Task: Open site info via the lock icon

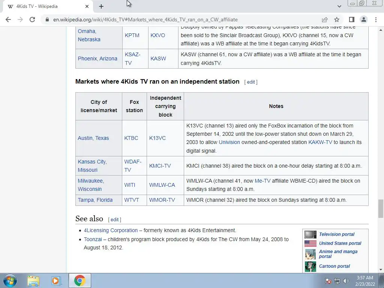Action: click(47, 19)
